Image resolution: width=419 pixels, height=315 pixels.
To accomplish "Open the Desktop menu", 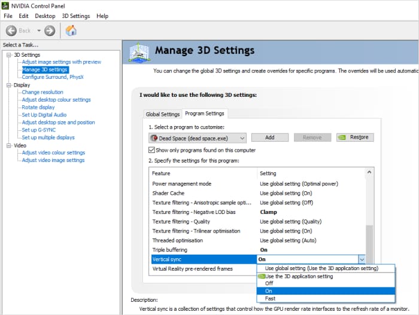I will pos(45,16).
